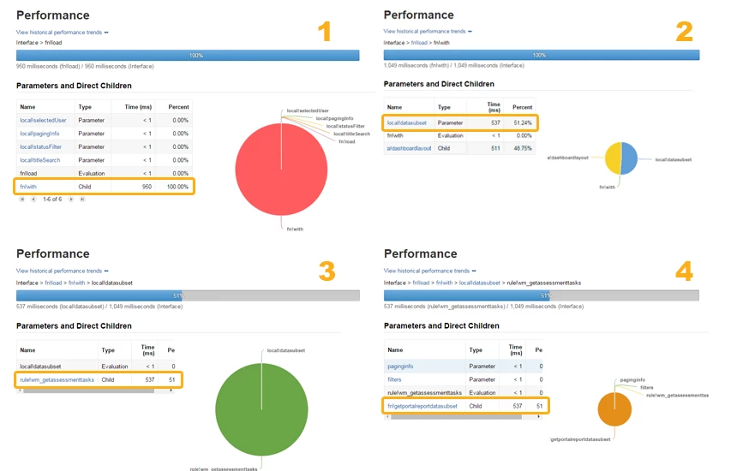
Task: Sort by Type column in a!dashboardlayout table
Action: pyautogui.click(x=444, y=107)
